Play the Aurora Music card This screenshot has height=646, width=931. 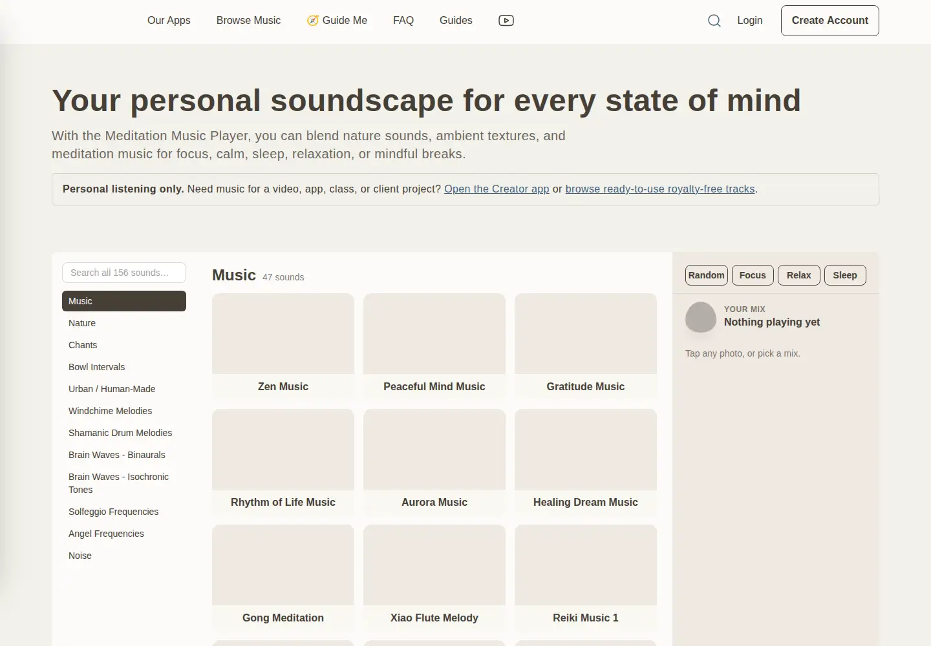(434, 462)
